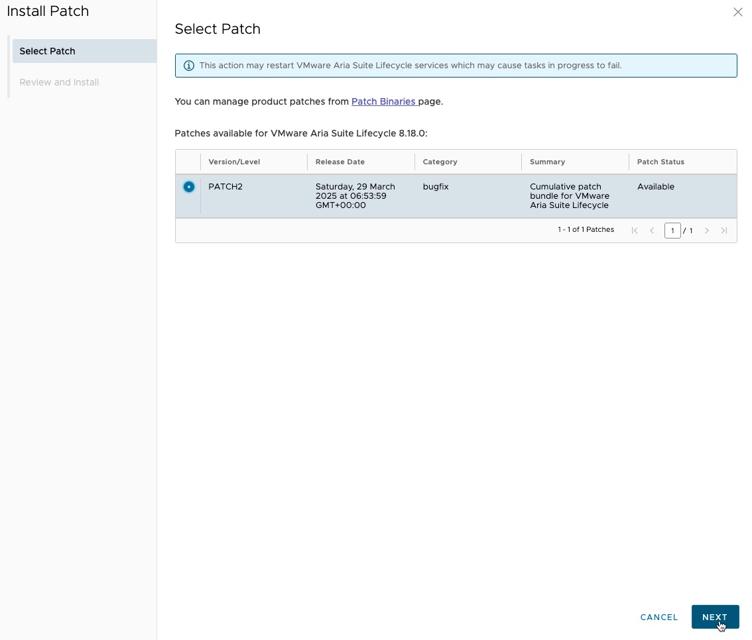Close the Install Patch dialog
Image resolution: width=752 pixels, height=640 pixels.
click(x=737, y=12)
